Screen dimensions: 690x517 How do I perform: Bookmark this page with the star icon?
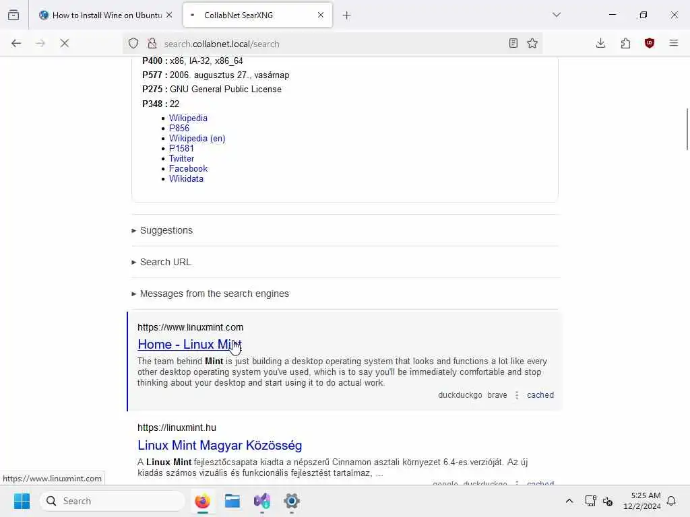click(x=532, y=44)
